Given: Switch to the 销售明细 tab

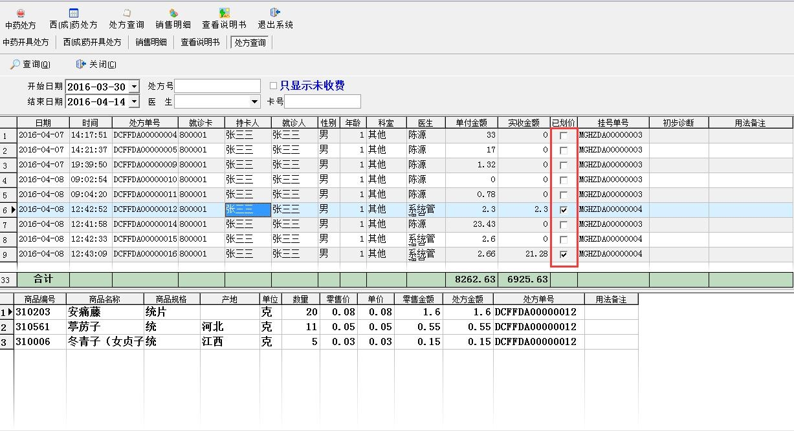Looking at the screenshot, I should [151, 42].
